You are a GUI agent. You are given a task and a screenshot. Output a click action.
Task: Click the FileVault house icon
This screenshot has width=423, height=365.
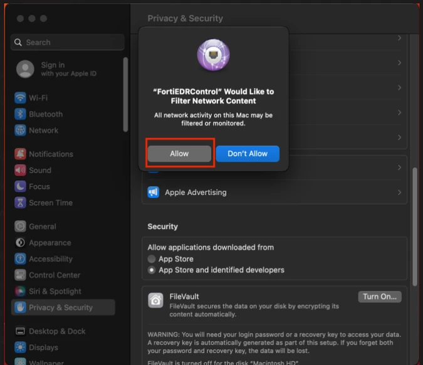[x=155, y=300]
